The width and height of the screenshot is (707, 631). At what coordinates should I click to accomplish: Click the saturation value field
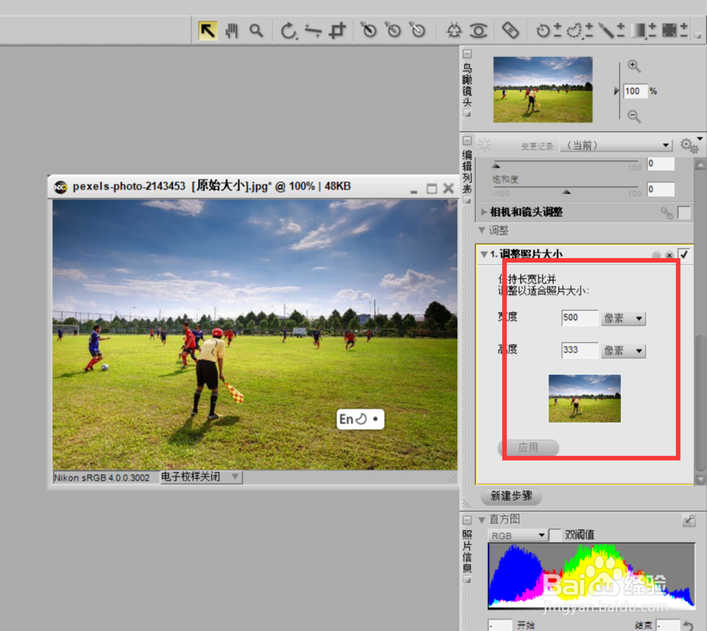660,189
